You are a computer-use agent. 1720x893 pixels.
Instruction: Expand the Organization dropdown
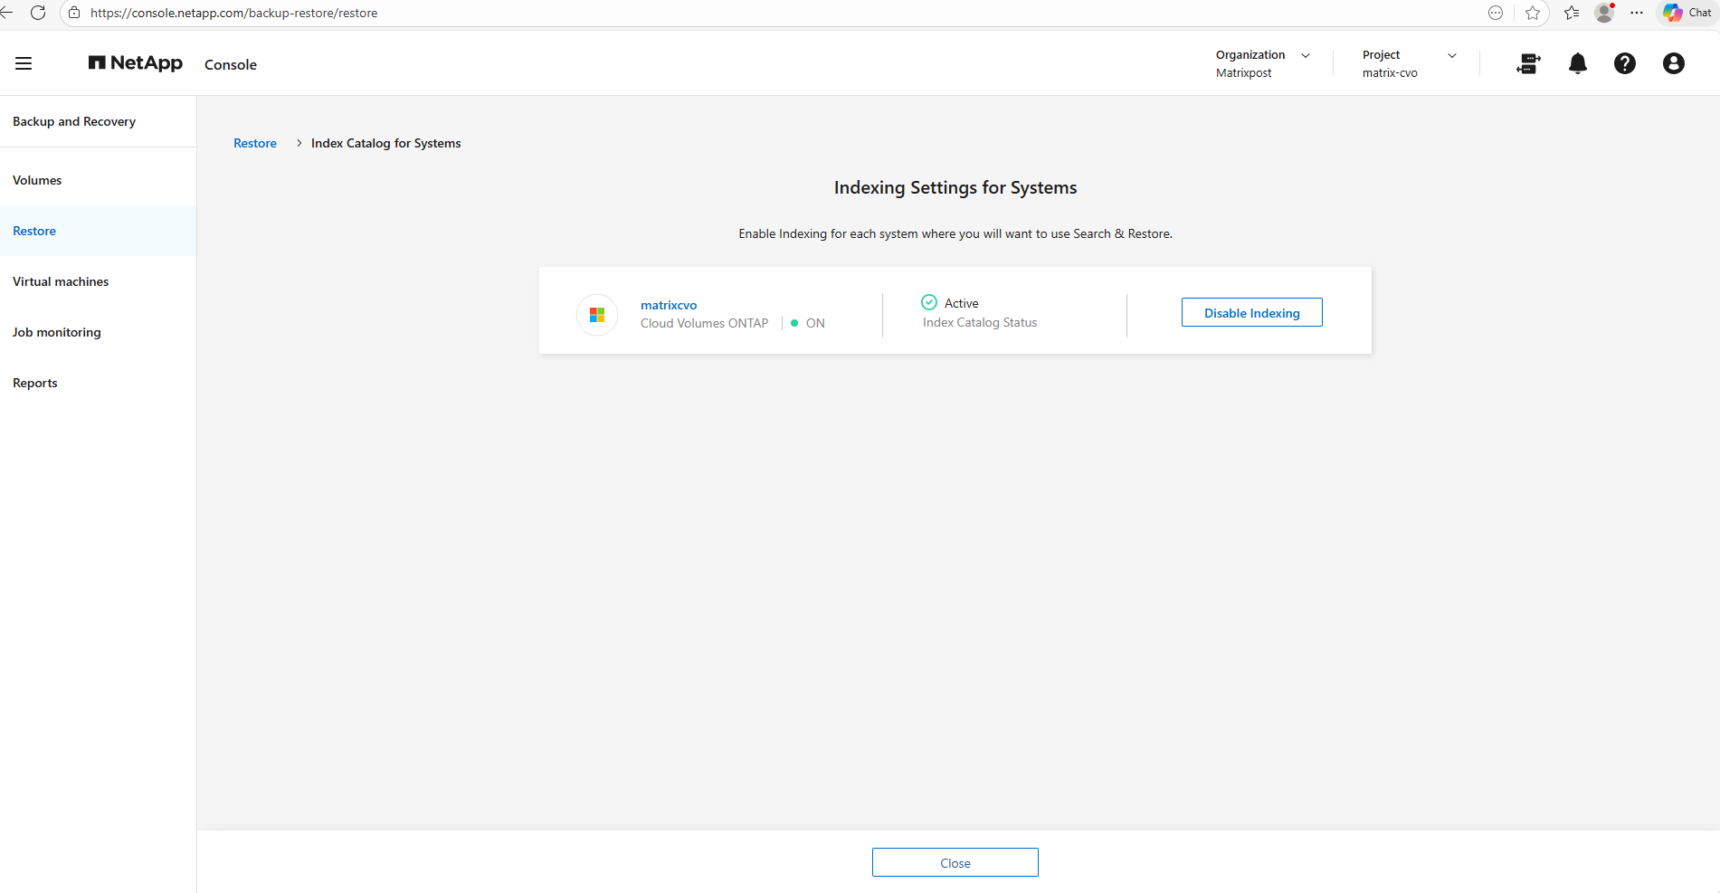point(1305,55)
